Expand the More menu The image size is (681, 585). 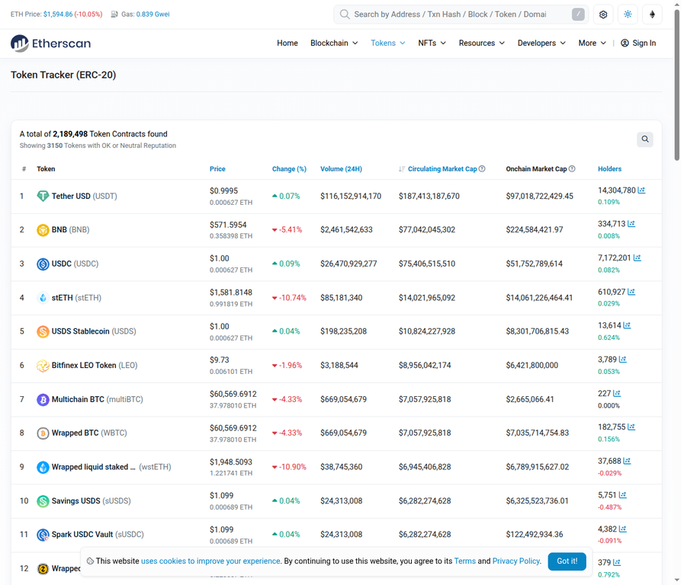(x=592, y=43)
